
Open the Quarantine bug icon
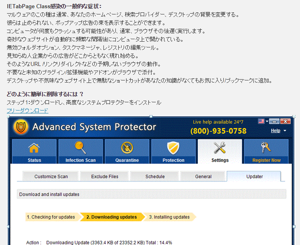click(x=127, y=148)
